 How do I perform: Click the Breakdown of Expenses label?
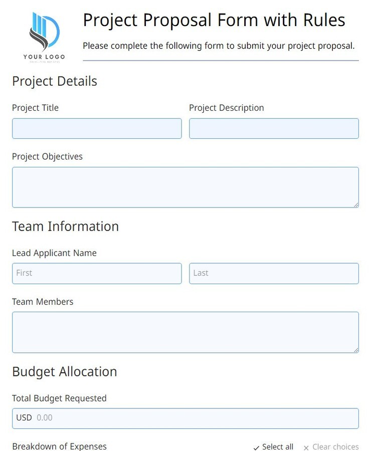pos(59,446)
